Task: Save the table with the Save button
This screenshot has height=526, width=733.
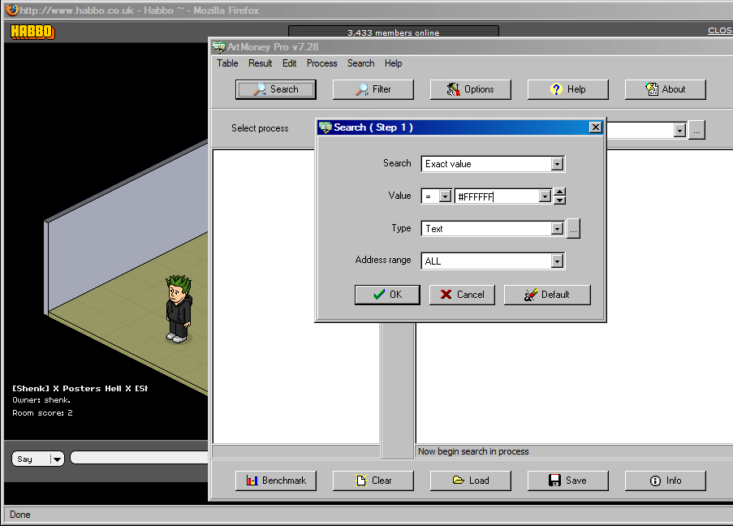Action: pos(568,481)
